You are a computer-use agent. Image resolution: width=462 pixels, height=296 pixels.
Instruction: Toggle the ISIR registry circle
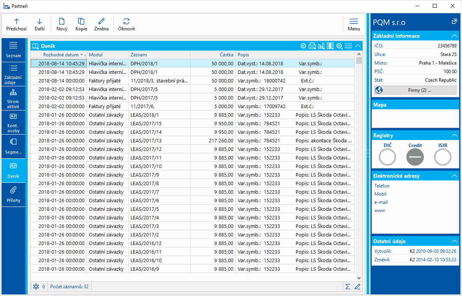pyautogui.click(x=443, y=157)
